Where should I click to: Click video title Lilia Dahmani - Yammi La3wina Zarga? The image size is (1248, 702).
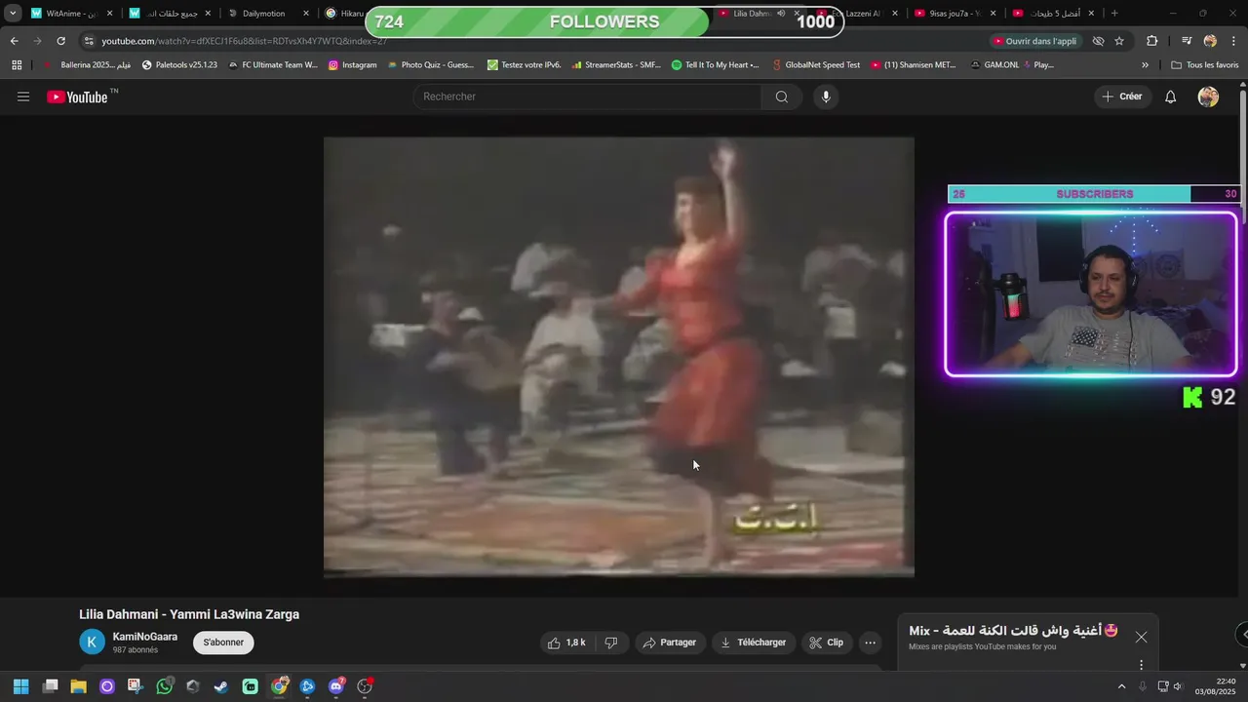pos(189,614)
